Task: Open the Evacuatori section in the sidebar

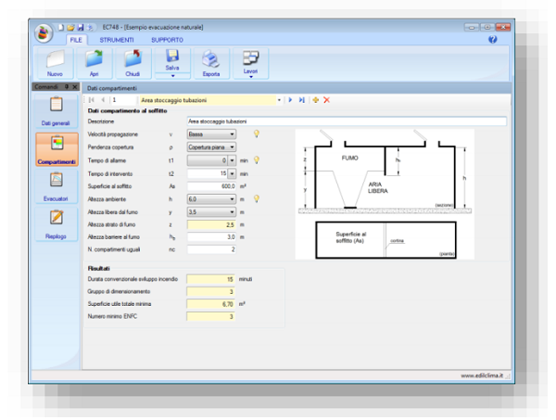Action: [x=55, y=185]
